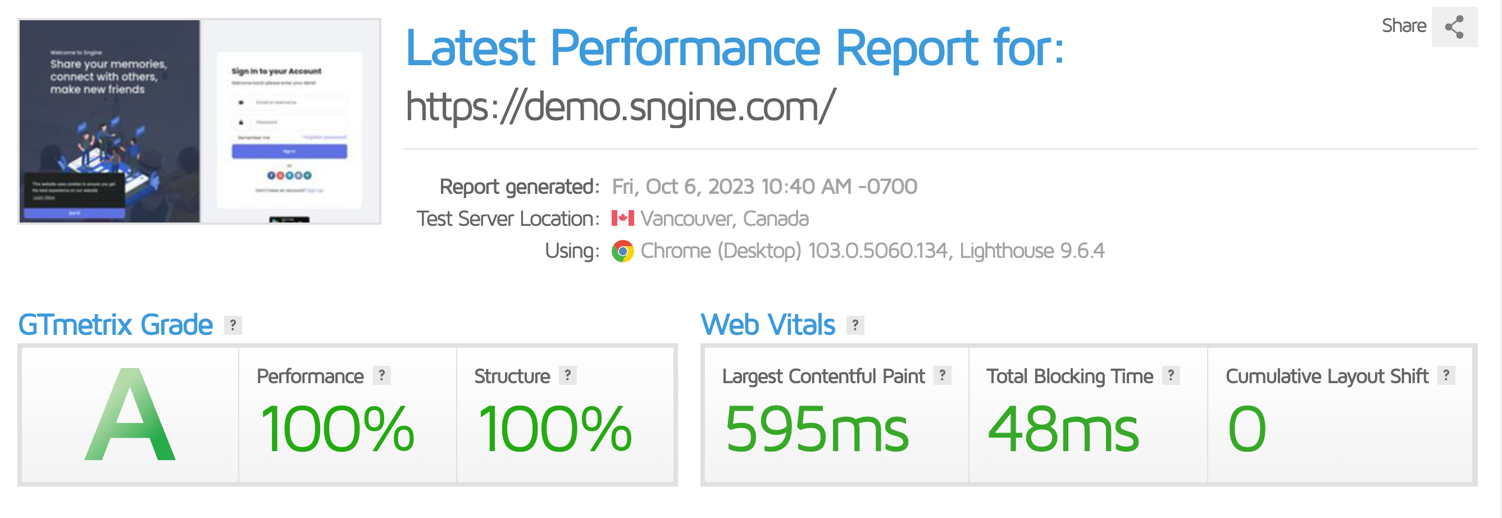Open Largest Contentful Paint help icon

pos(942,375)
